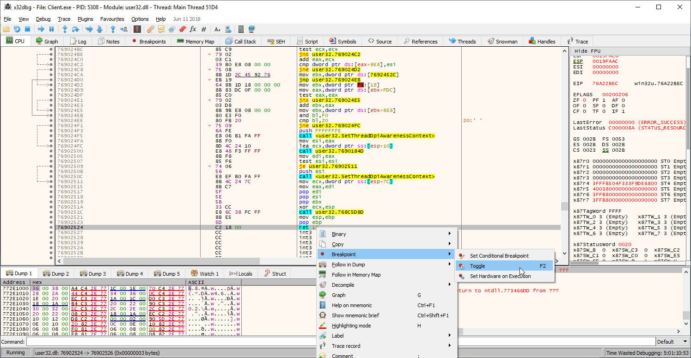The width and height of the screenshot is (691, 358).
Task: Click the Open file toolbar icon
Action: [x=6, y=29]
